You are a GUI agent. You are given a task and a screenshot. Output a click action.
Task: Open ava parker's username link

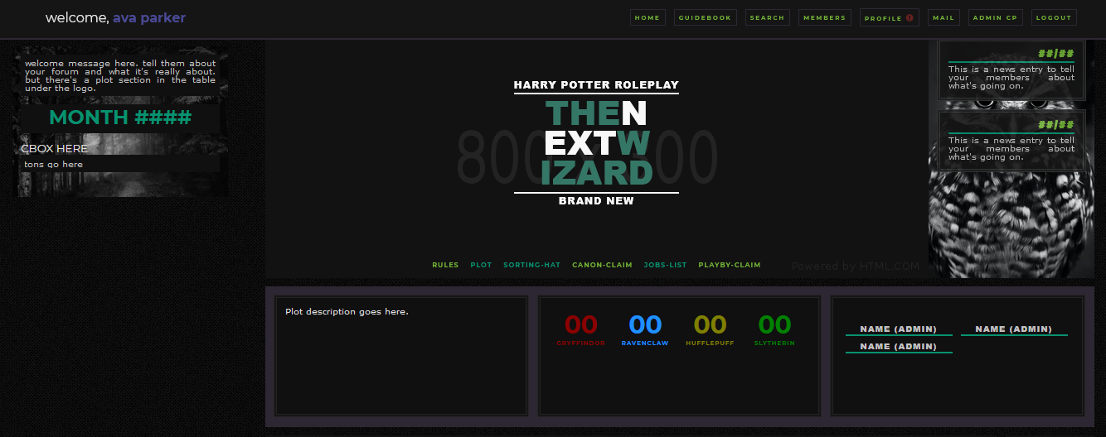[149, 18]
